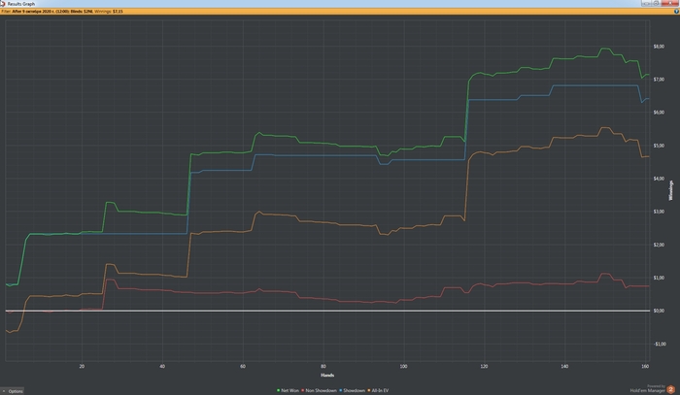680x395 pixels.
Task: Click the '-$1,00' y-axis label
Action: tap(660, 344)
